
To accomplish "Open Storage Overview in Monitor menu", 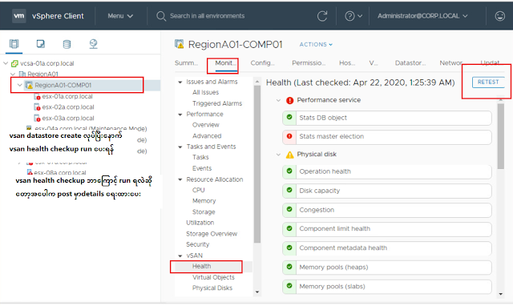I will click(x=212, y=234).
